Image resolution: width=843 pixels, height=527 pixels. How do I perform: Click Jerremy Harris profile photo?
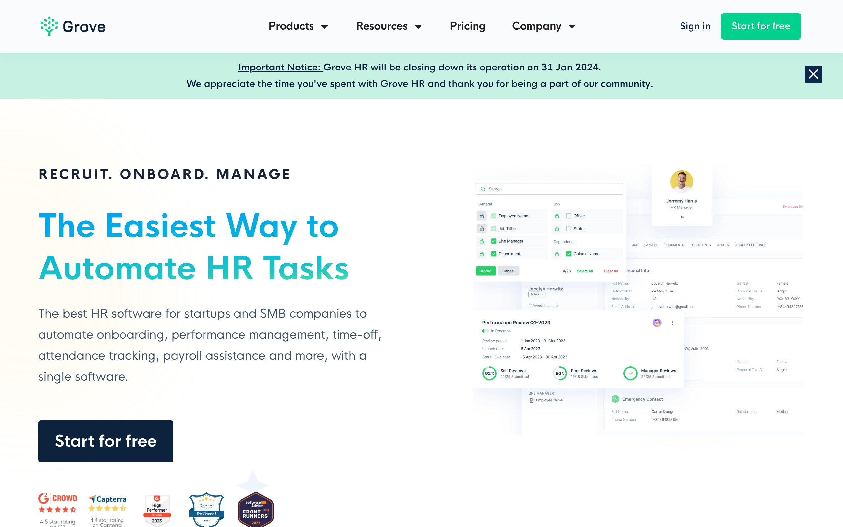coord(681,181)
